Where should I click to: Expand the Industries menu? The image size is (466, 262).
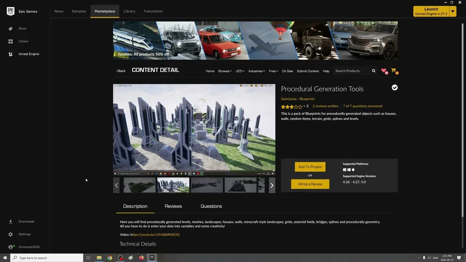coord(257,71)
